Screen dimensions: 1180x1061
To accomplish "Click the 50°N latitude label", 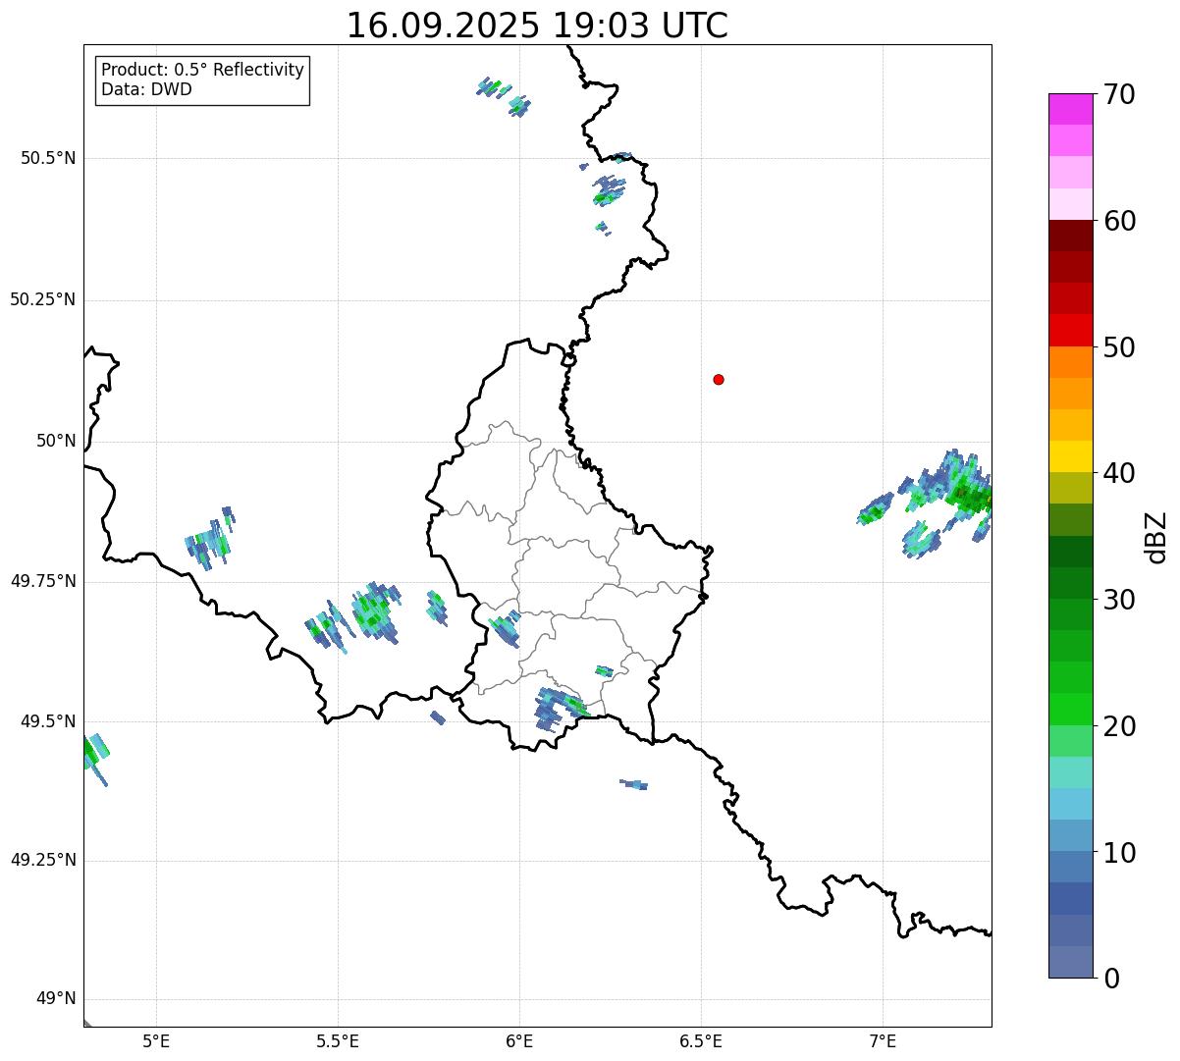I will (x=55, y=442).
